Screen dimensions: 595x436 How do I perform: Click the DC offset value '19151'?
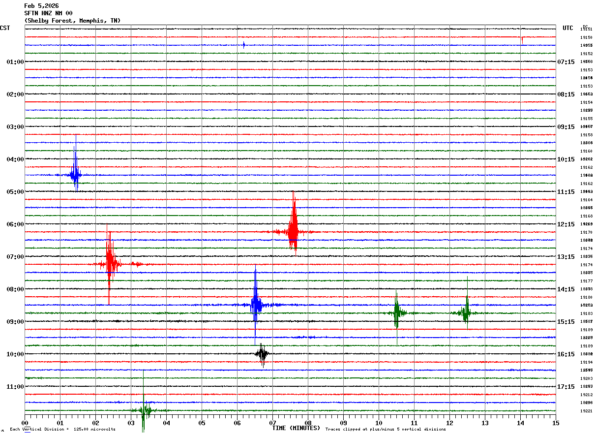[586, 30]
